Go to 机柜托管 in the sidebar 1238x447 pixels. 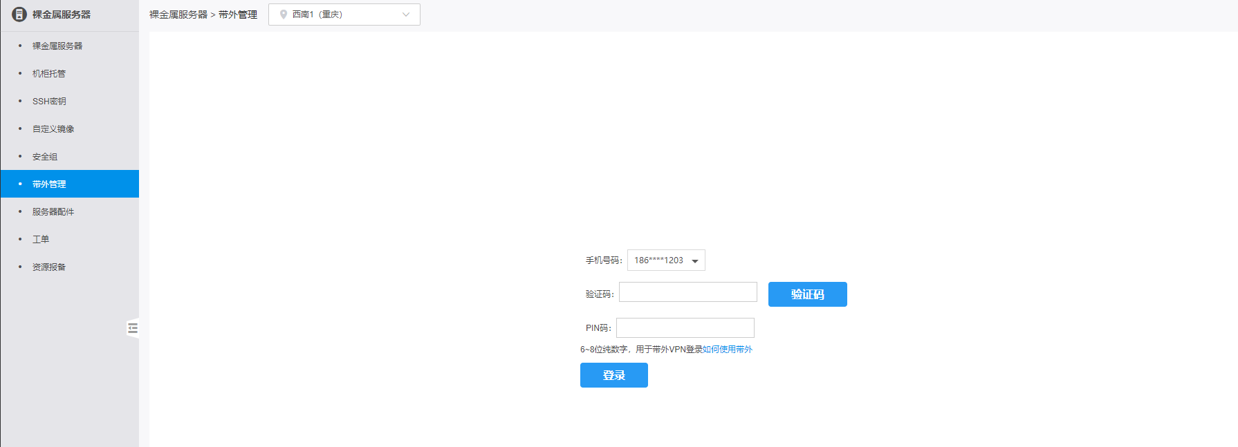tap(49, 74)
